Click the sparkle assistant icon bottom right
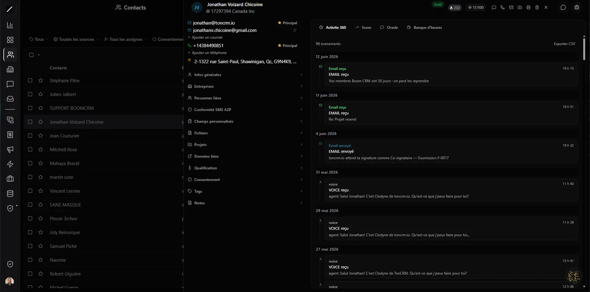Image resolution: width=590 pixels, height=292 pixels. [573, 276]
